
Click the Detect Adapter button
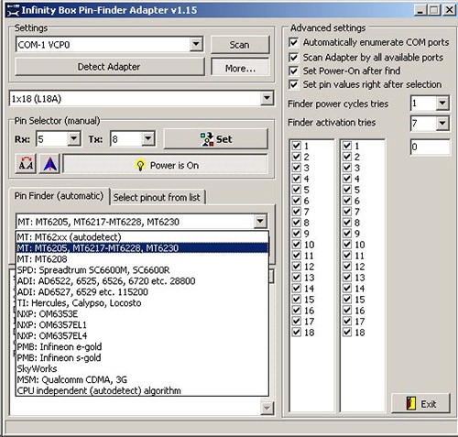[x=109, y=67]
